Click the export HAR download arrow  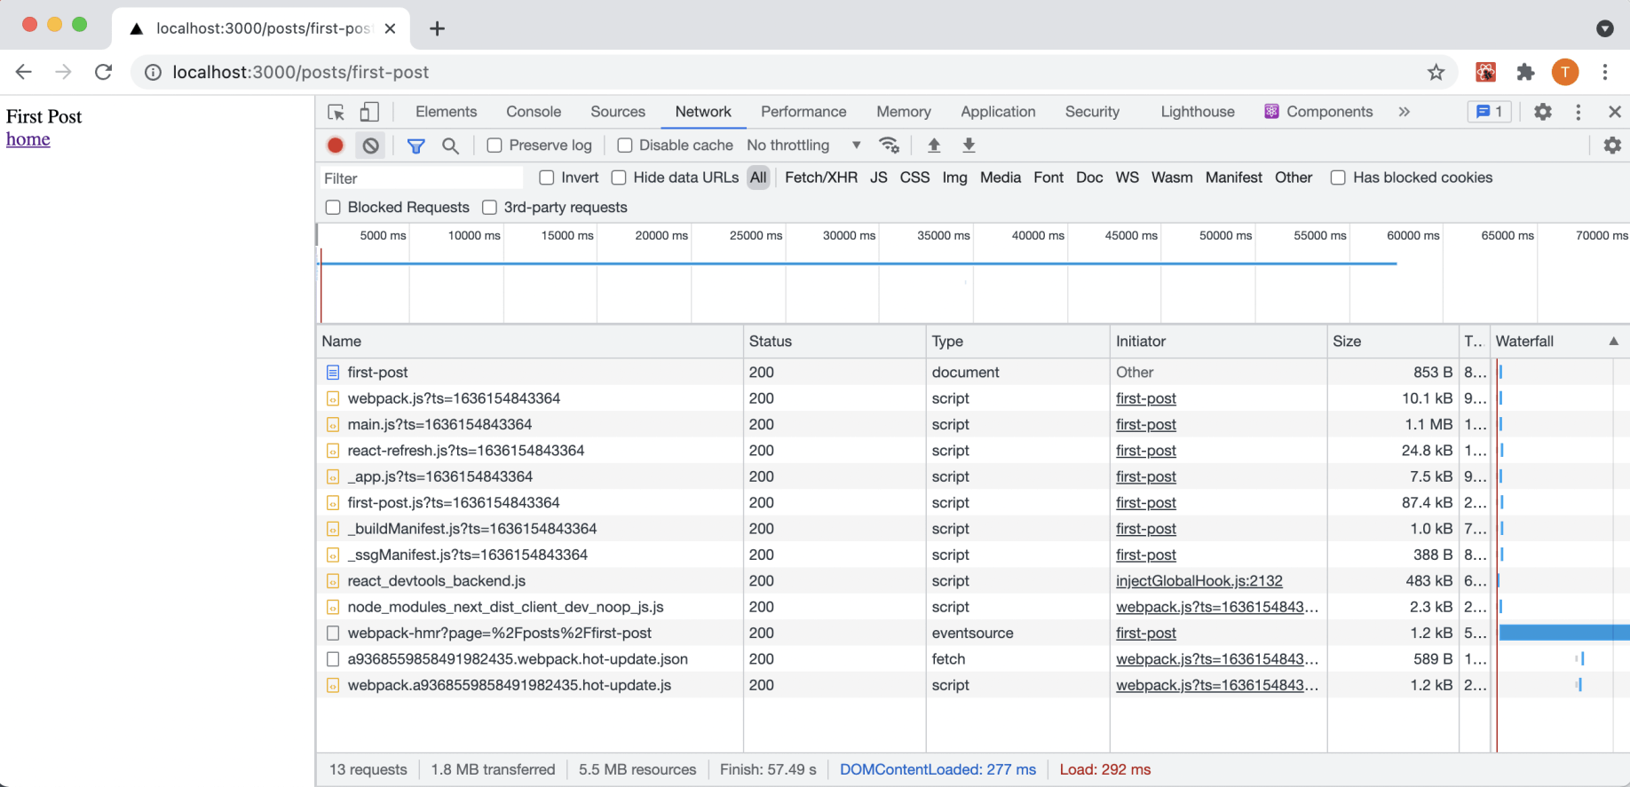click(969, 146)
